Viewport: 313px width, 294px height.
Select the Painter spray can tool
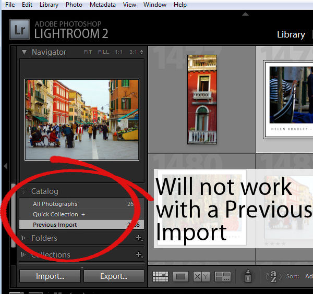(x=248, y=276)
